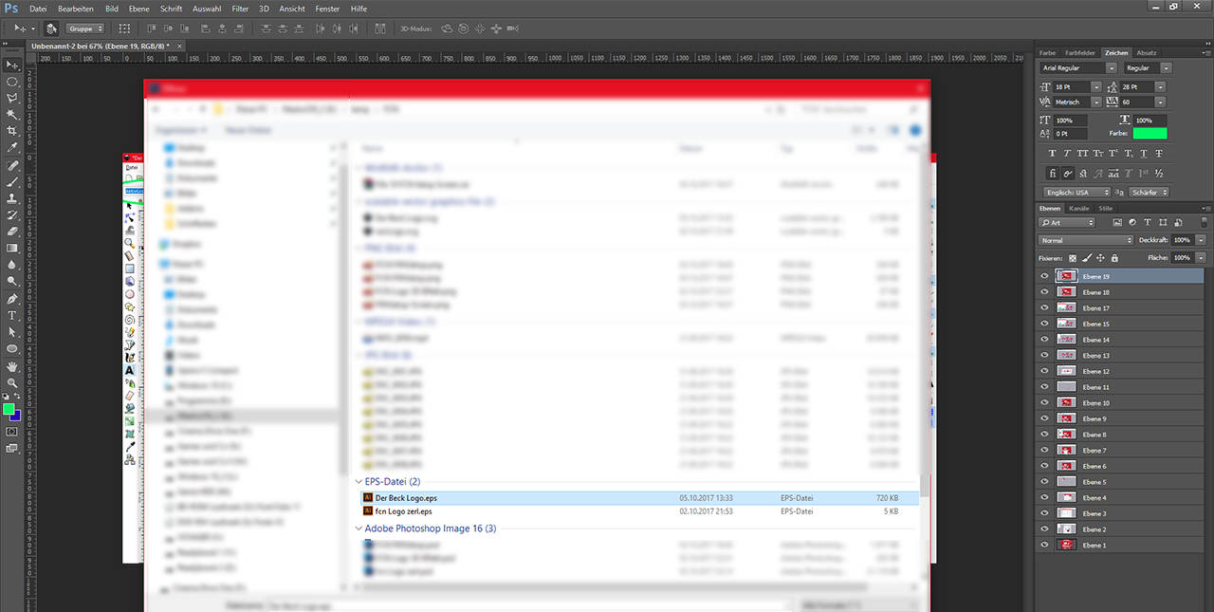Hide layer Ebene 1
The image size is (1214, 612).
(x=1044, y=546)
